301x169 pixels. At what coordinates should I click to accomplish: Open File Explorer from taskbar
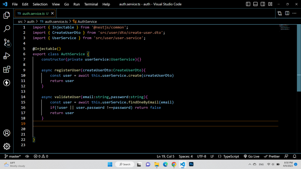(x=157, y=164)
